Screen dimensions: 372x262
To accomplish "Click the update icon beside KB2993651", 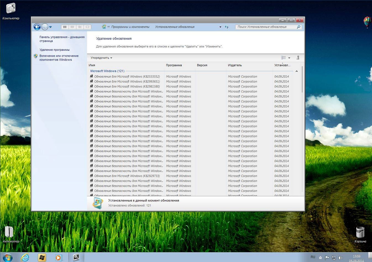I will [x=91, y=81].
